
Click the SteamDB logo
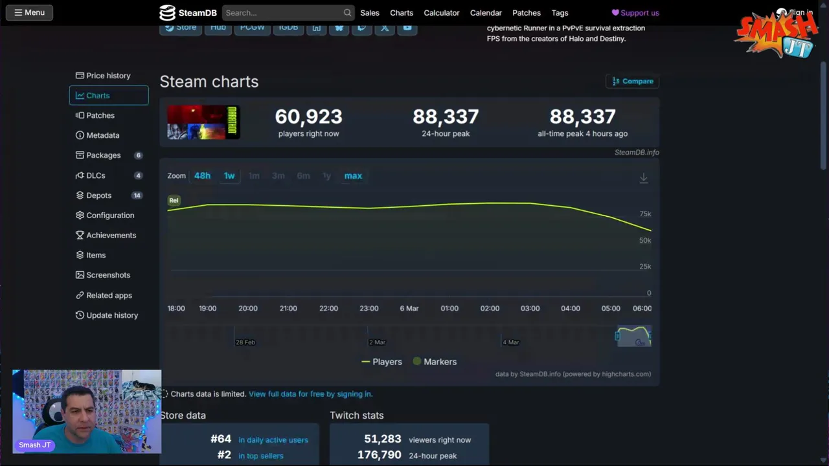188,12
